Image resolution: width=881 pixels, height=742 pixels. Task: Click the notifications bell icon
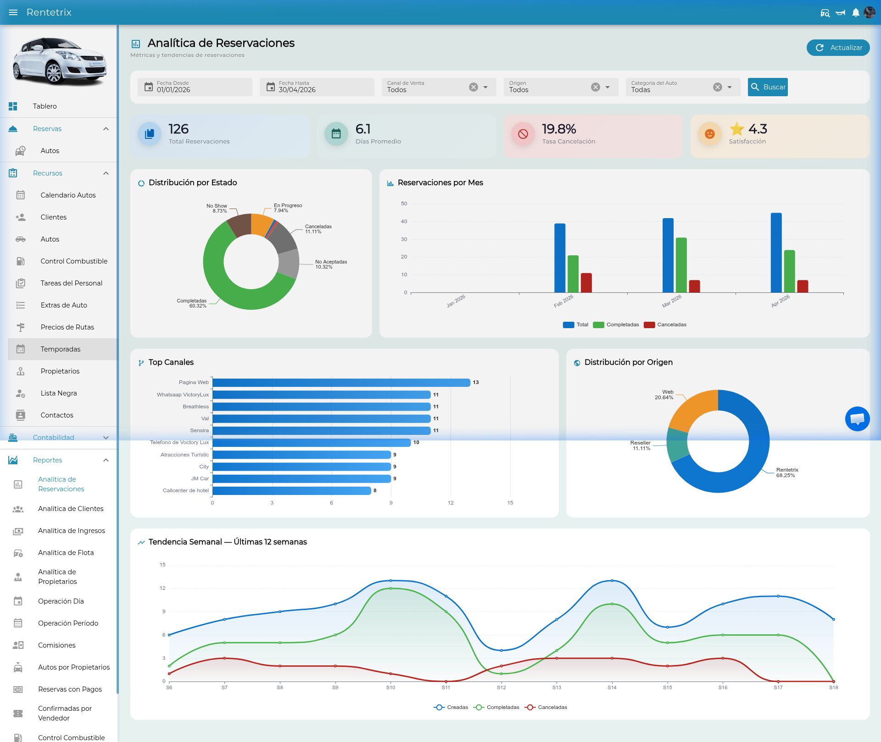click(x=856, y=13)
